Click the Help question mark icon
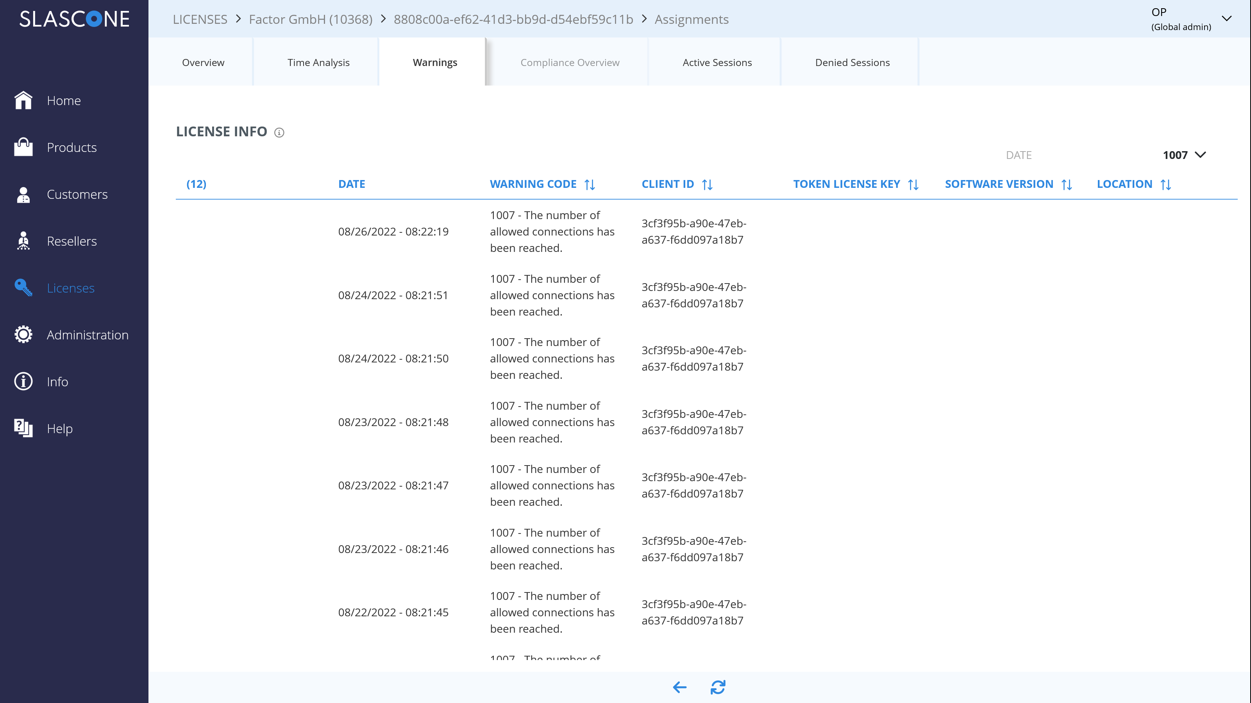Viewport: 1251px width, 703px height. [x=23, y=428]
